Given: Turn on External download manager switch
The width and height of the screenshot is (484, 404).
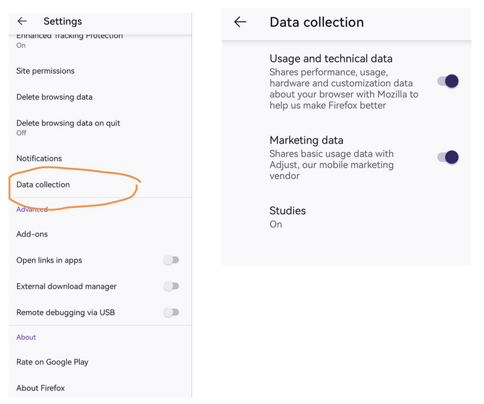Looking at the screenshot, I should click(x=171, y=287).
